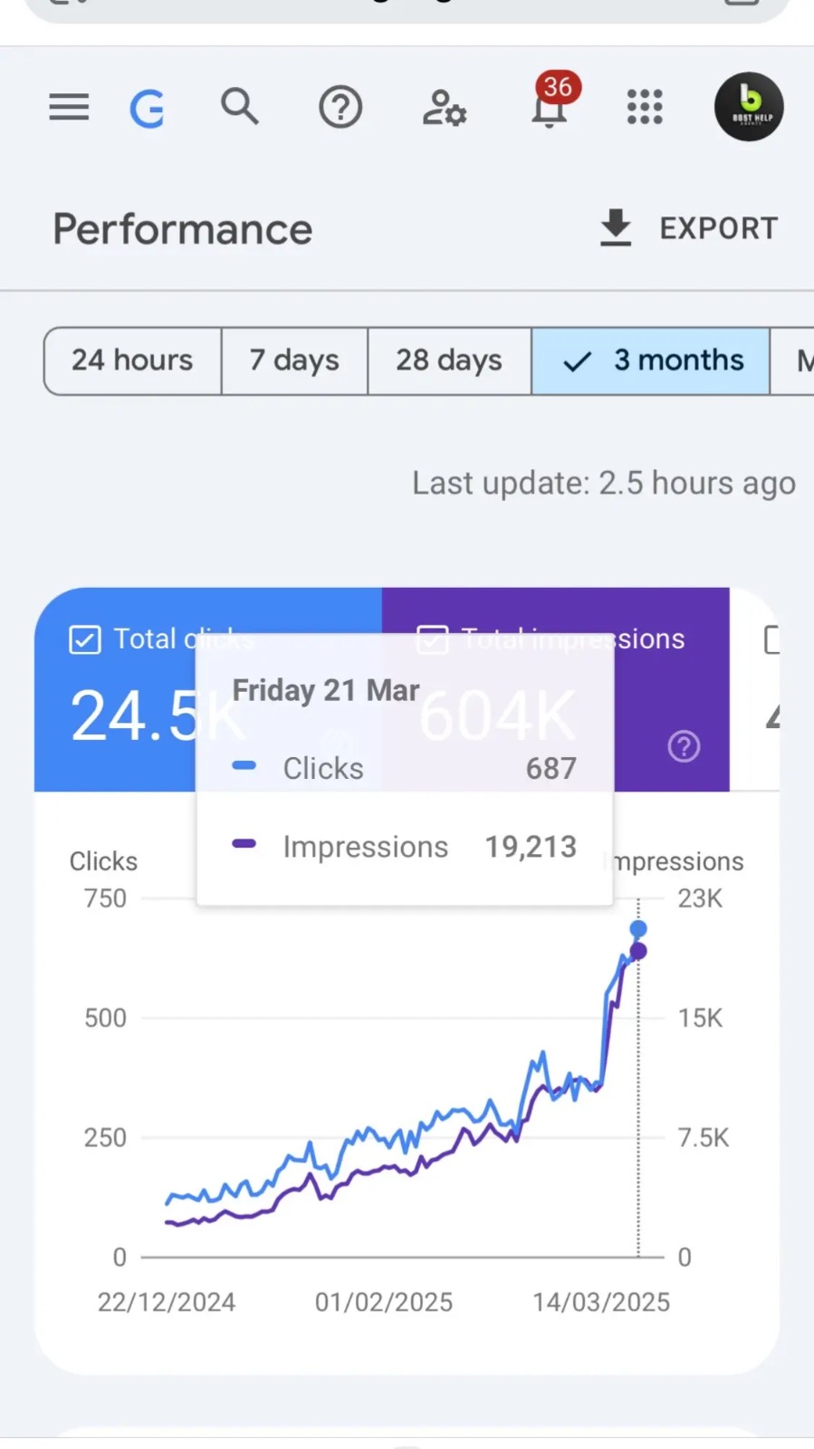814x1449 pixels.
Task: Select the 28 days date range
Action: tap(448, 360)
